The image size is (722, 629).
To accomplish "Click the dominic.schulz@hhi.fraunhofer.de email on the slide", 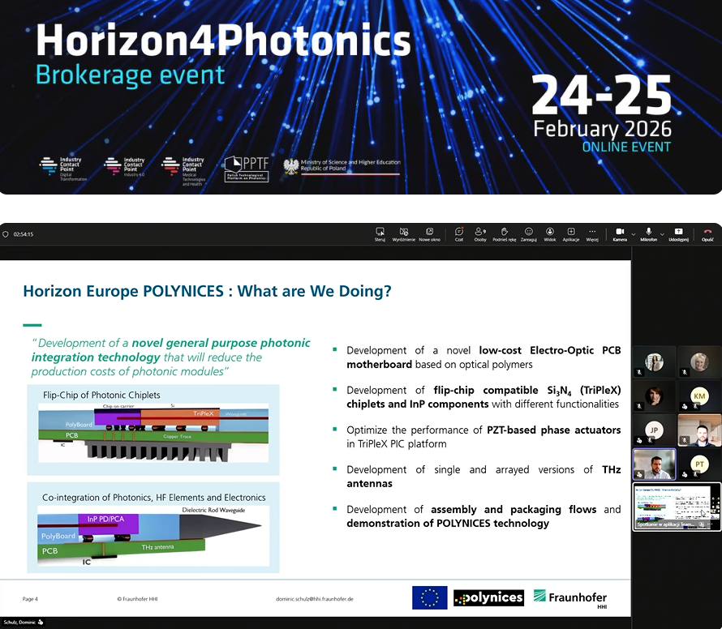I will point(315,599).
